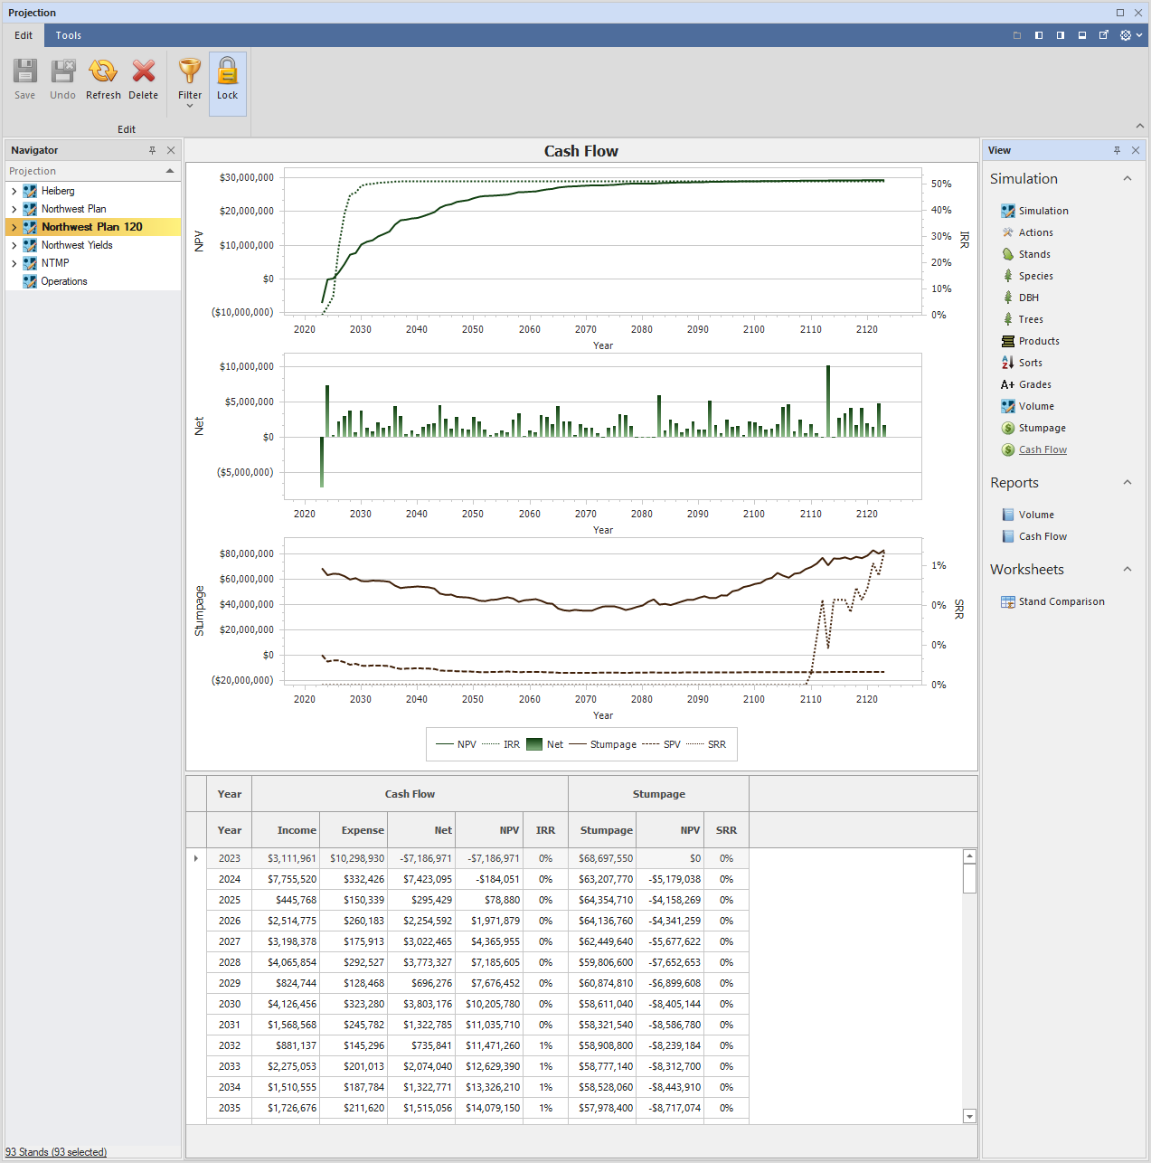Select the Heiberg projection
The image size is (1151, 1163).
[58, 191]
